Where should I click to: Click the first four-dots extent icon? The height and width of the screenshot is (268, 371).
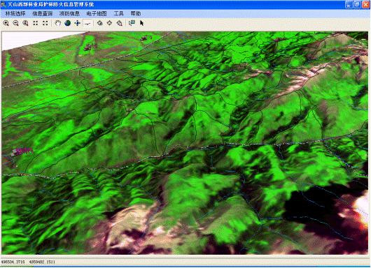(x=36, y=23)
